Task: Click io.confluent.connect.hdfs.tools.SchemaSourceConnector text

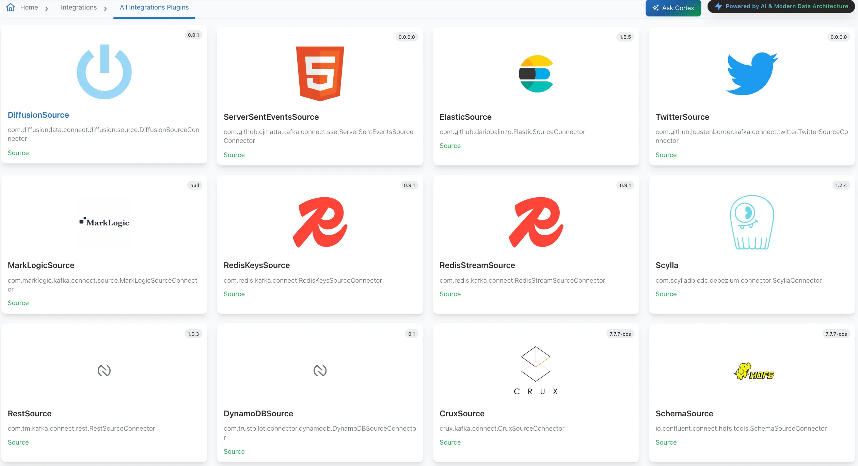Action: 741,429
